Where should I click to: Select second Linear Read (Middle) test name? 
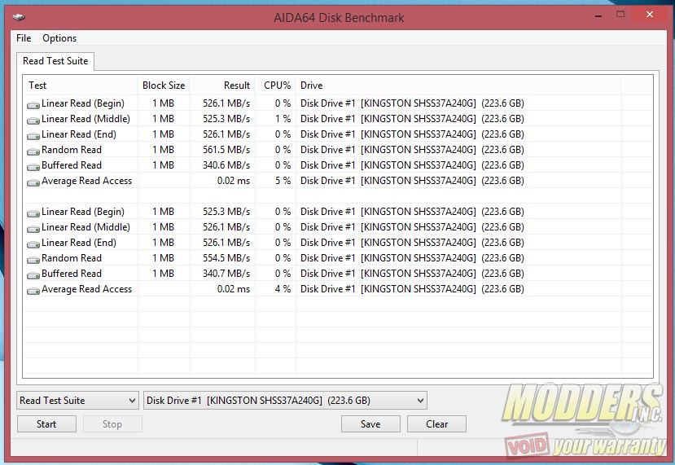pyautogui.click(x=85, y=227)
